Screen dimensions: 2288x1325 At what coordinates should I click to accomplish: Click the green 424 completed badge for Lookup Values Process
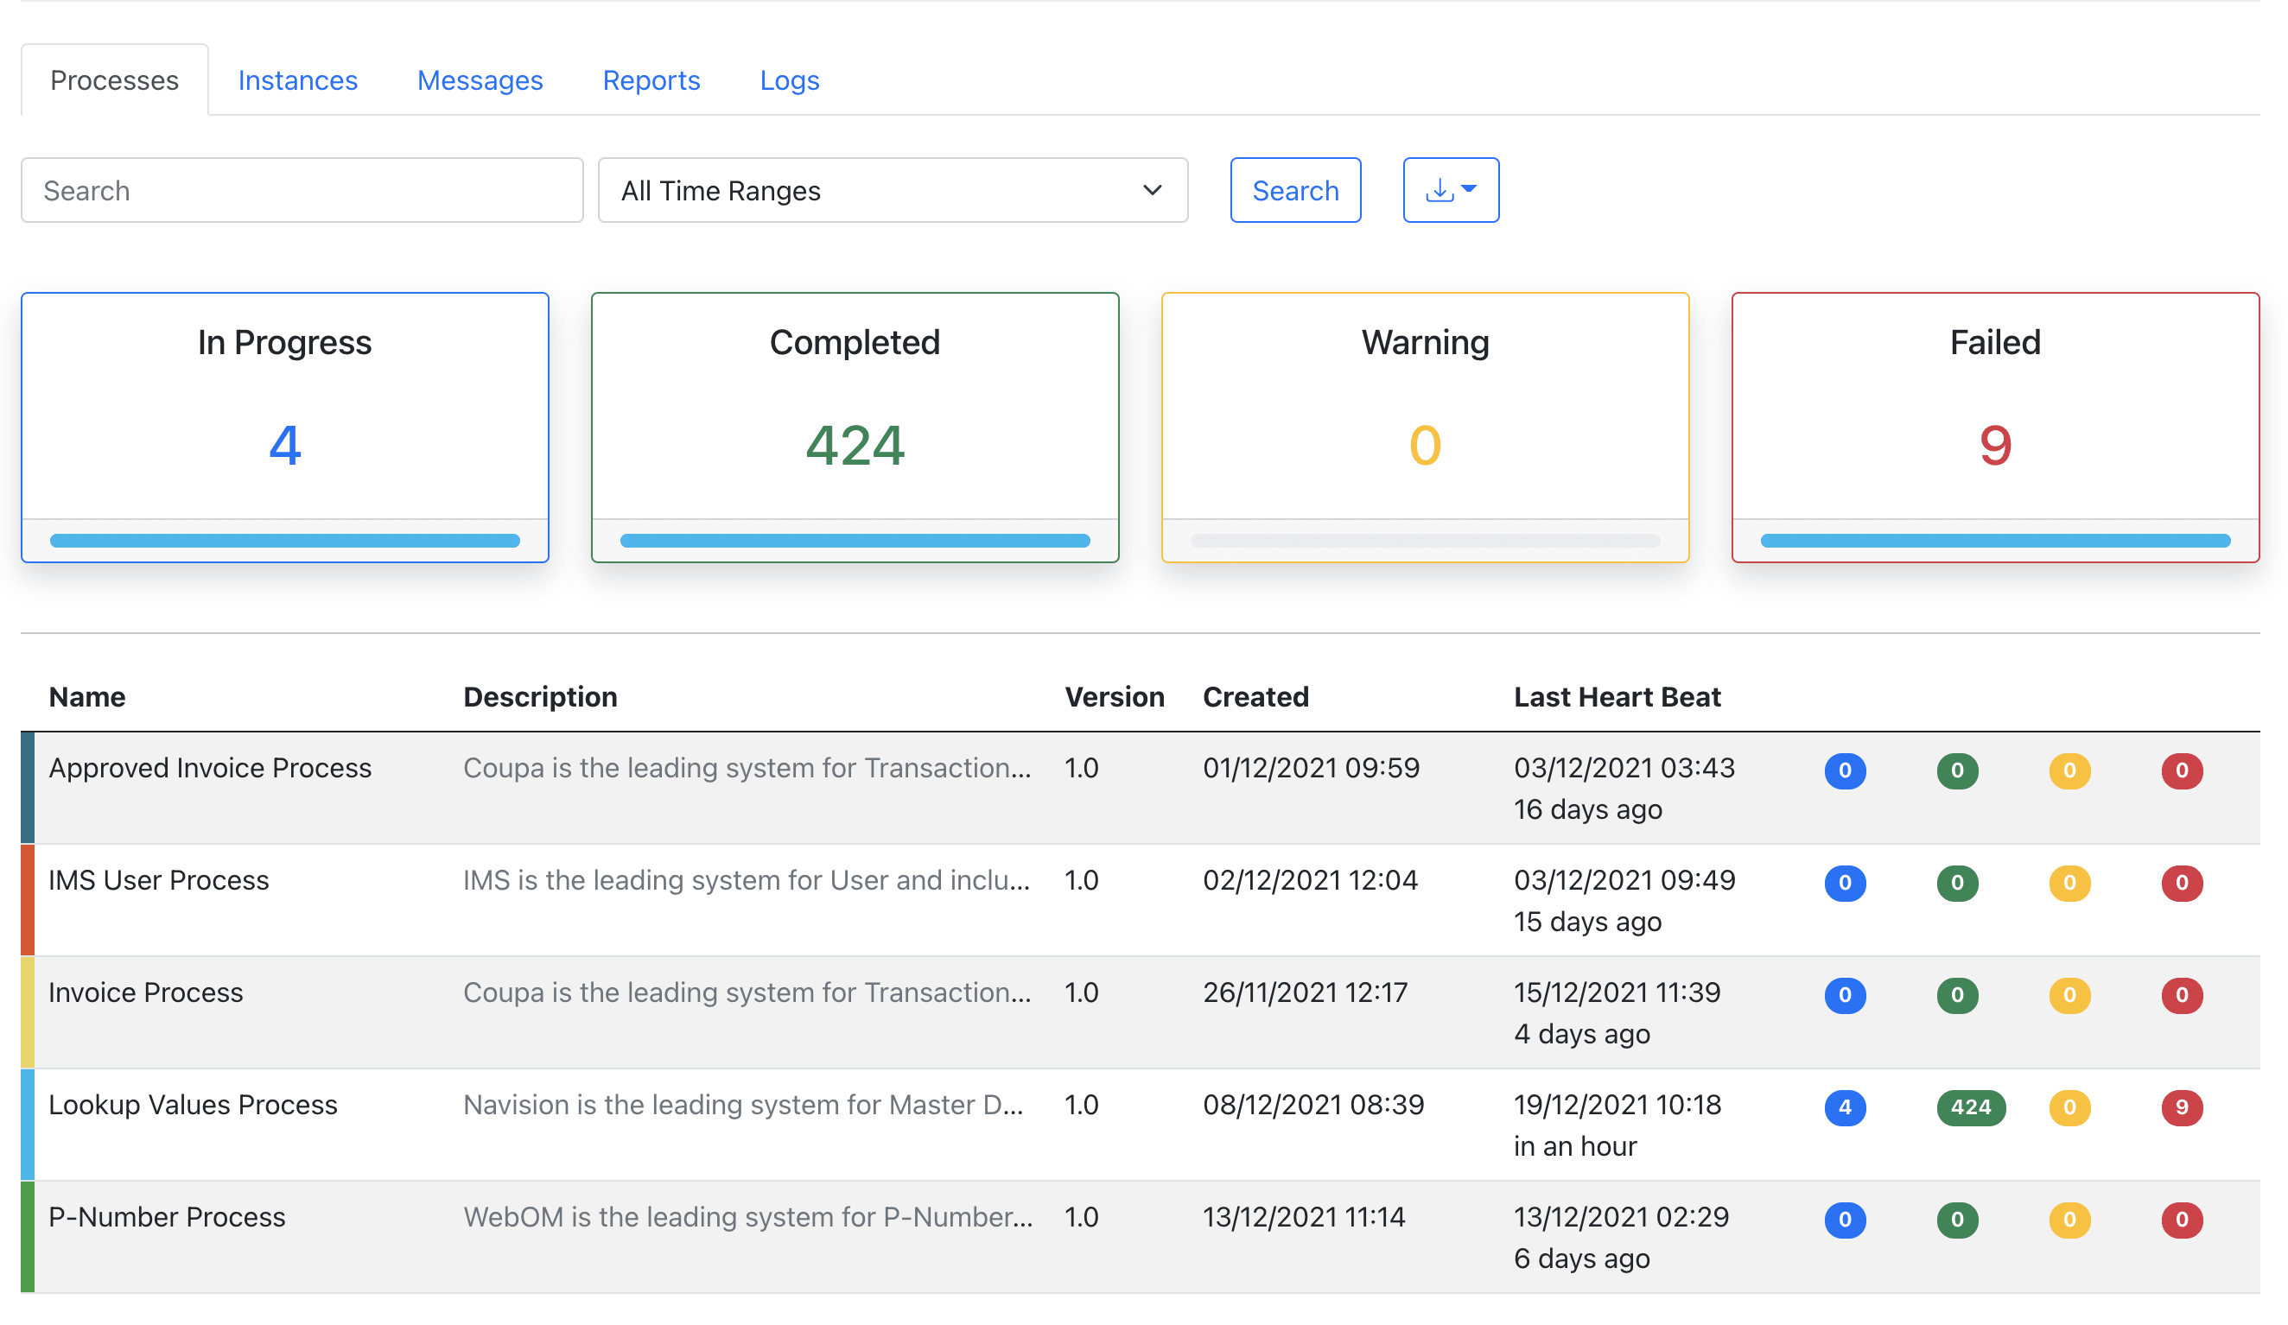1970,1107
